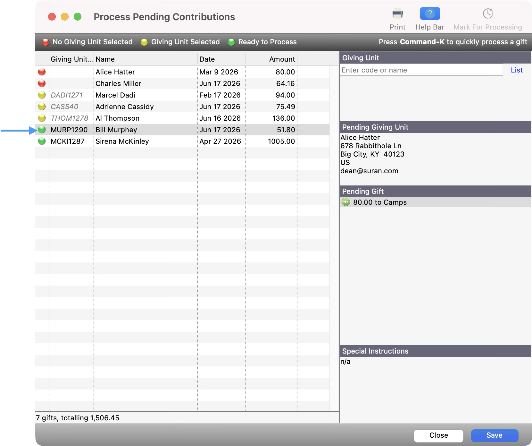Click the green zoom window button
Screen dimensions: 532x446
point(78,17)
